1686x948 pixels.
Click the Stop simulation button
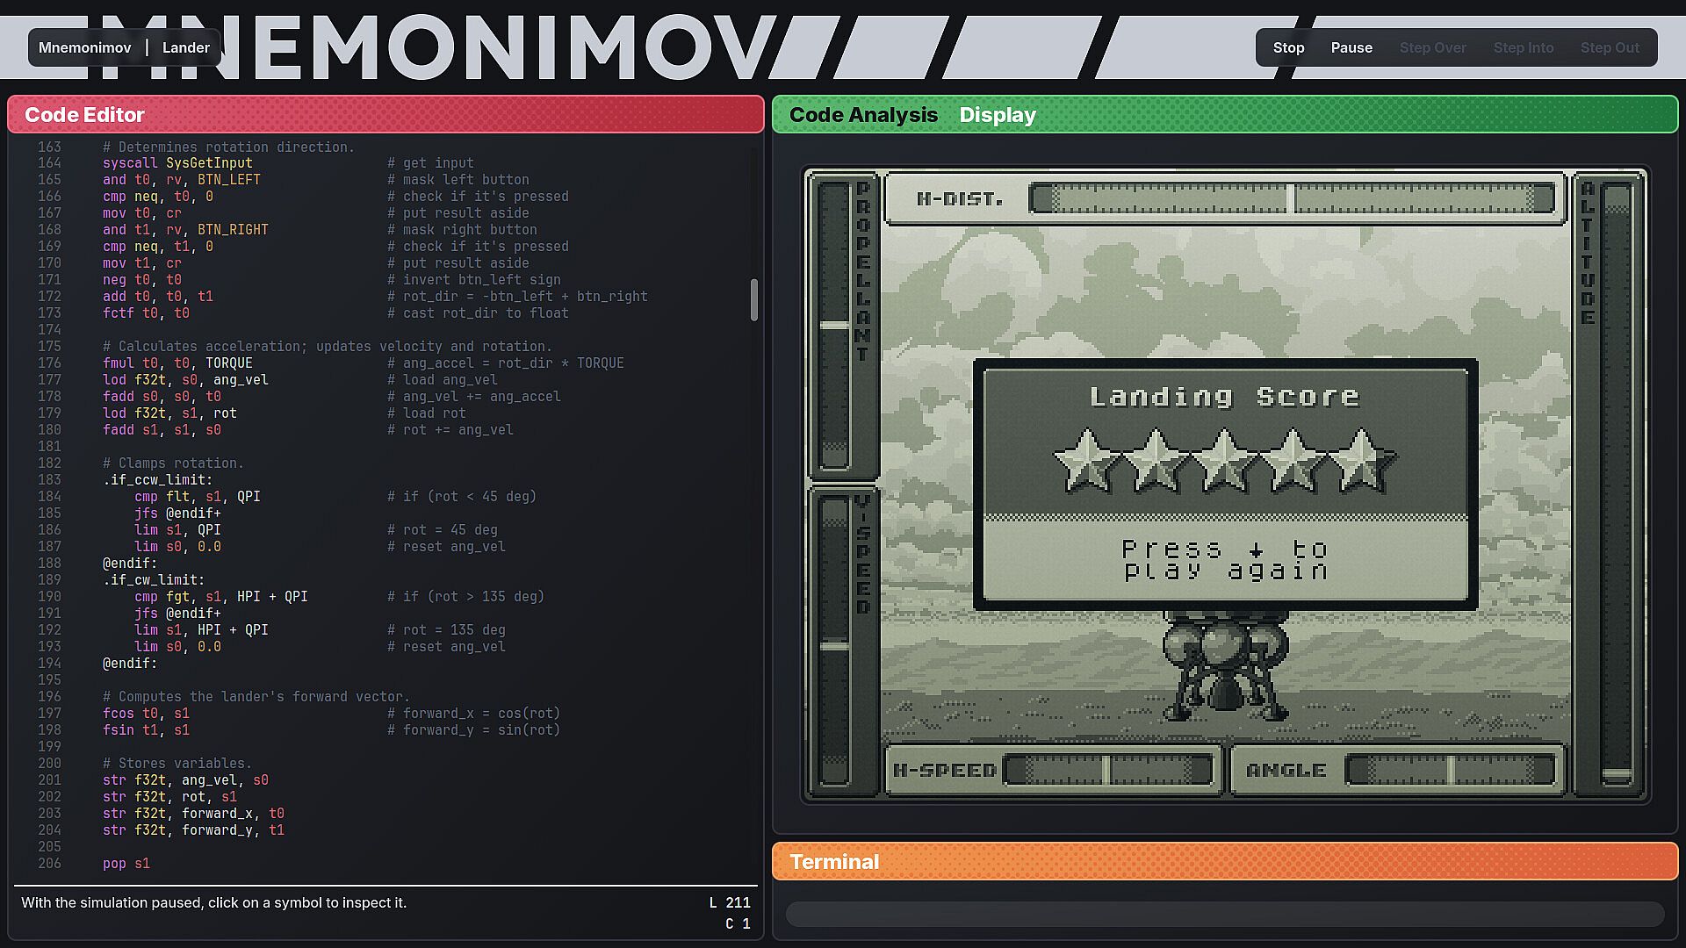coord(1288,47)
